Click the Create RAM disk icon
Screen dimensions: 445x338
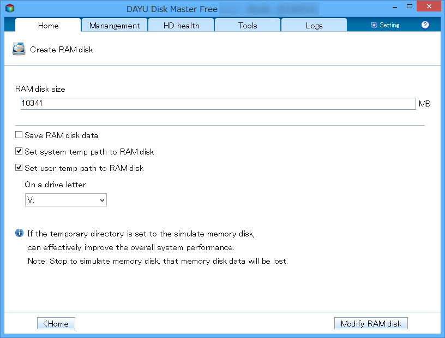(19, 49)
